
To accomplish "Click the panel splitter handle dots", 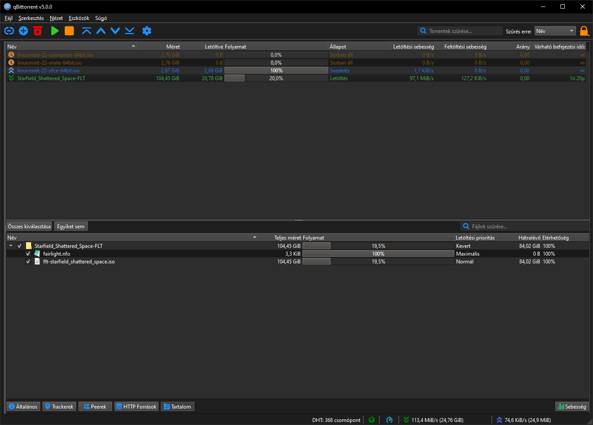I will point(298,220).
